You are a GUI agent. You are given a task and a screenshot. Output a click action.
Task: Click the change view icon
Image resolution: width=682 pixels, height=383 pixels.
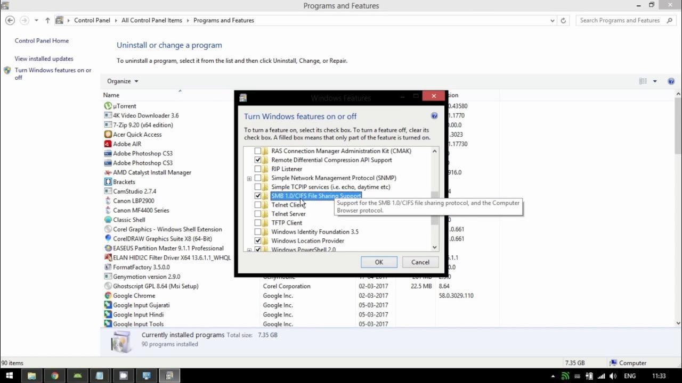tap(643, 81)
